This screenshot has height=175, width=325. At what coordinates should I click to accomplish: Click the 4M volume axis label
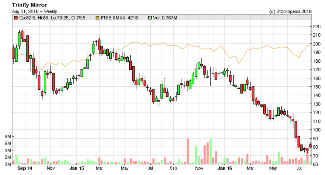(8, 150)
